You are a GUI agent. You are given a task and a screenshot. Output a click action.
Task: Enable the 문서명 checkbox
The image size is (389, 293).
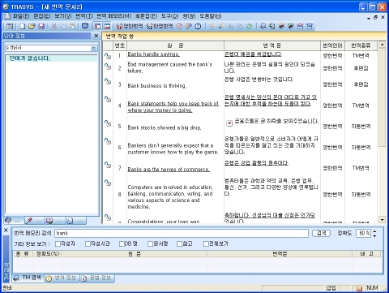(x=150, y=243)
